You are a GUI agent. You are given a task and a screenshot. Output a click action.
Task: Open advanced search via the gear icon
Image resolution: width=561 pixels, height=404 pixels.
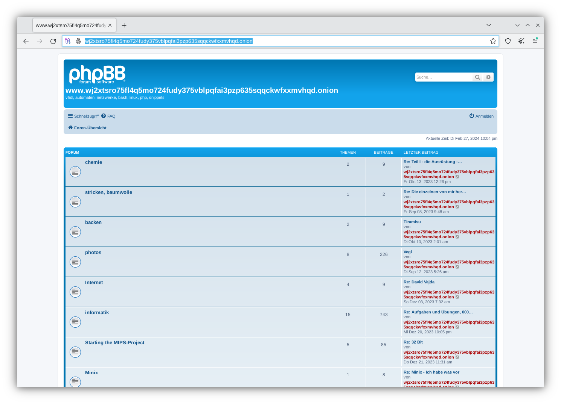tap(488, 77)
